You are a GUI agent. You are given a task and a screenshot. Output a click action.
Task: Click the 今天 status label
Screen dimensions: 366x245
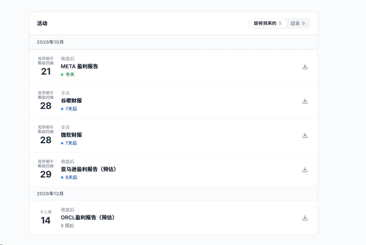70,75
